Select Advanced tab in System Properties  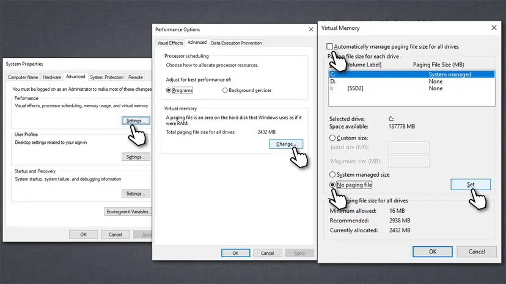(x=76, y=77)
